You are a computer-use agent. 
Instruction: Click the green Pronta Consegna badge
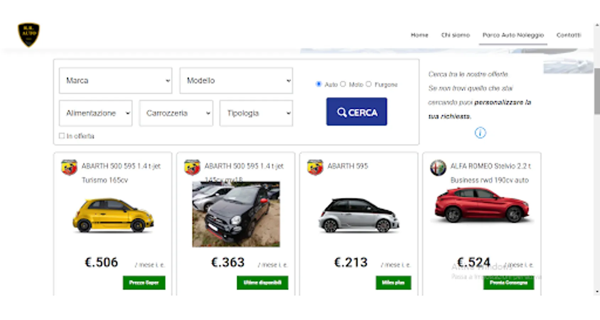tap(509, 283)
